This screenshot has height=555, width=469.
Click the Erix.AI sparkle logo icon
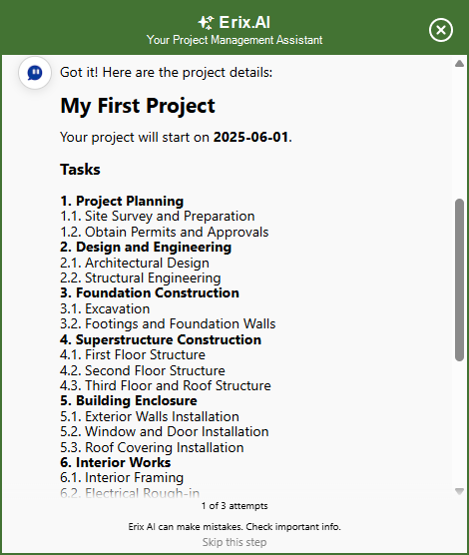tap(206, 22)
